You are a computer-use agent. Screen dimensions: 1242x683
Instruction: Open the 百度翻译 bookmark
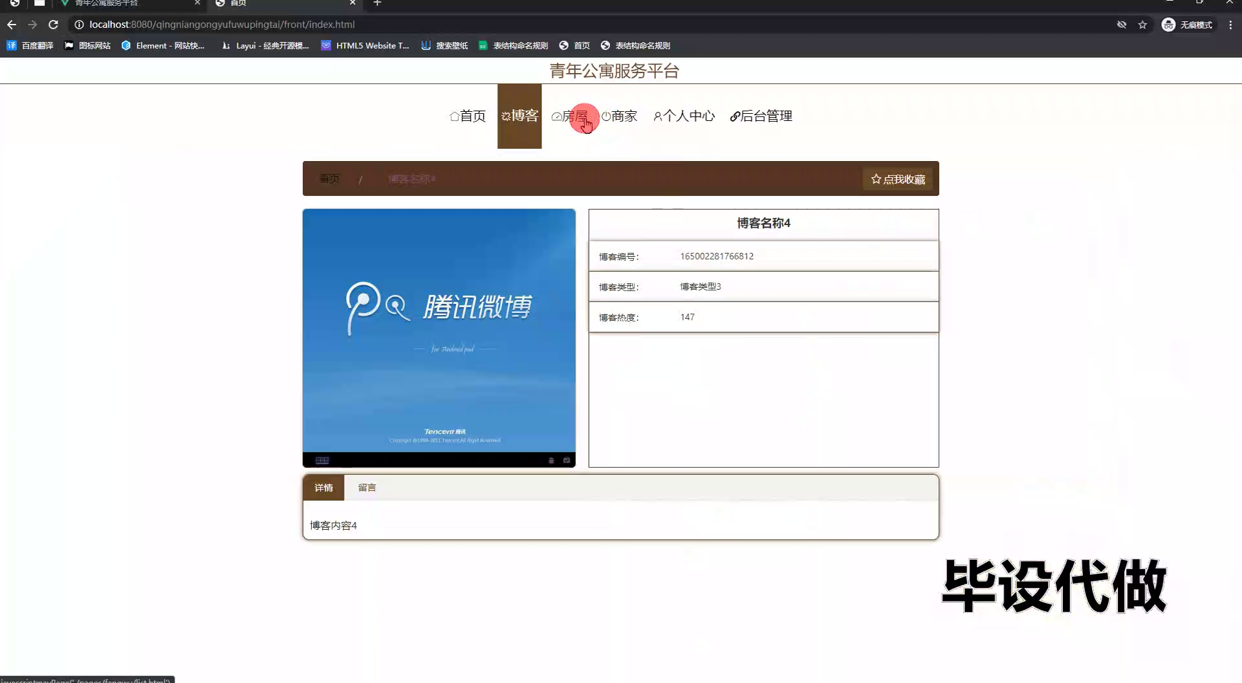(30, 45)
